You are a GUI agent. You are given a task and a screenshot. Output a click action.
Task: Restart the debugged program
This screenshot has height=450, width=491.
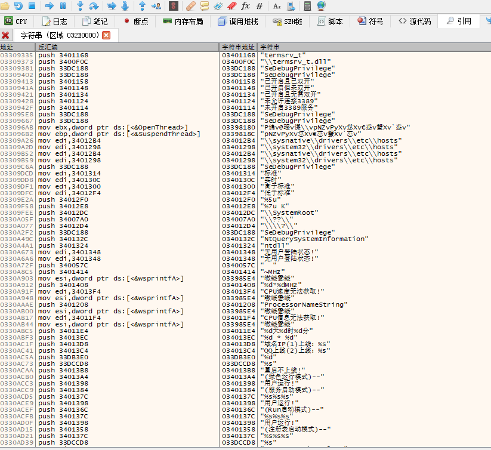click(18, 6)
